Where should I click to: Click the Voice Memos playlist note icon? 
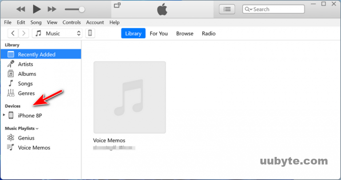11,147
